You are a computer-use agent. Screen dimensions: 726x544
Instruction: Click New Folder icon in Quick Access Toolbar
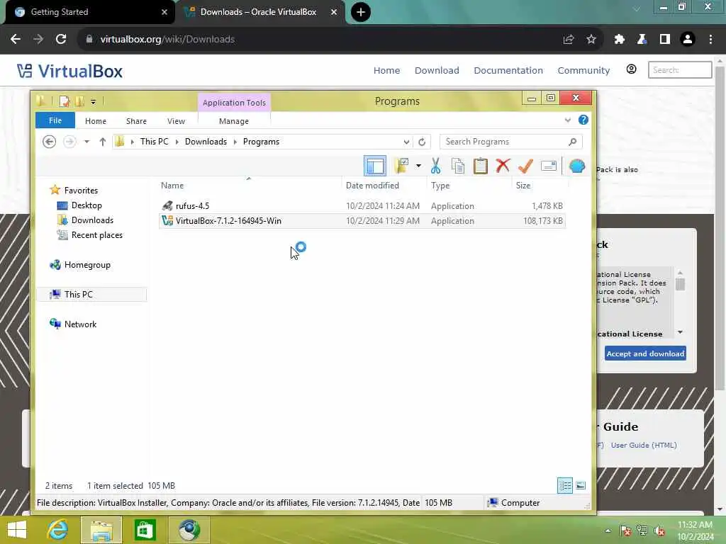coord(80,101)
